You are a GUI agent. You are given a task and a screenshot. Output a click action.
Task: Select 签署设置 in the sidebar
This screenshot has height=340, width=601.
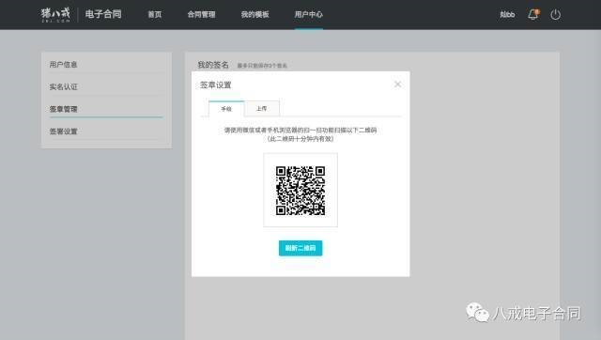coord(63,131)
